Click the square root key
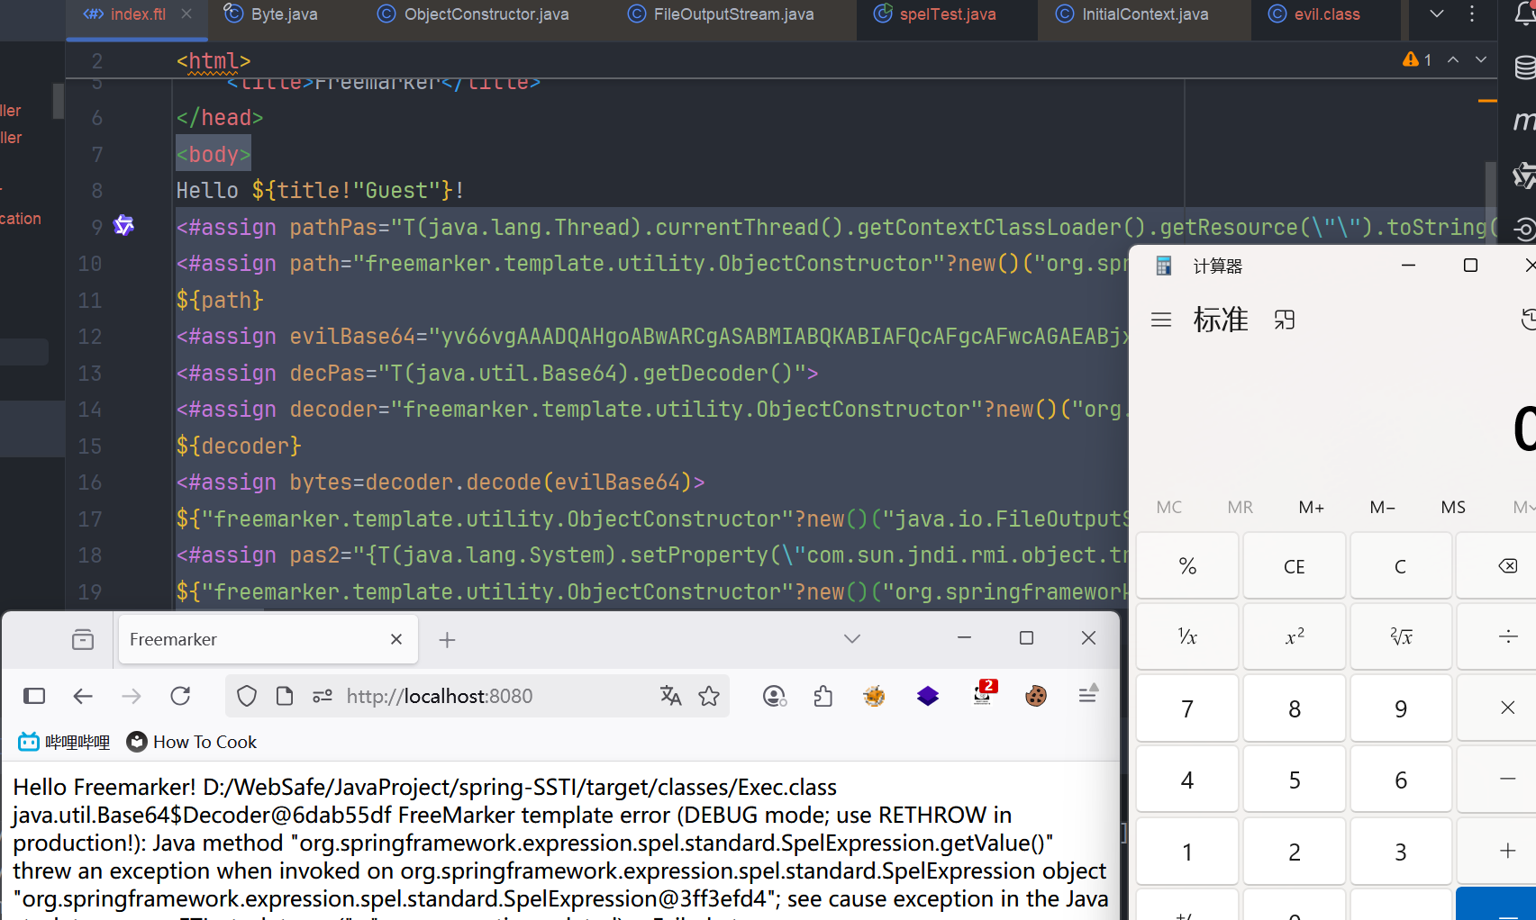Screen dimensions: 1536x920 (1401, 636)
